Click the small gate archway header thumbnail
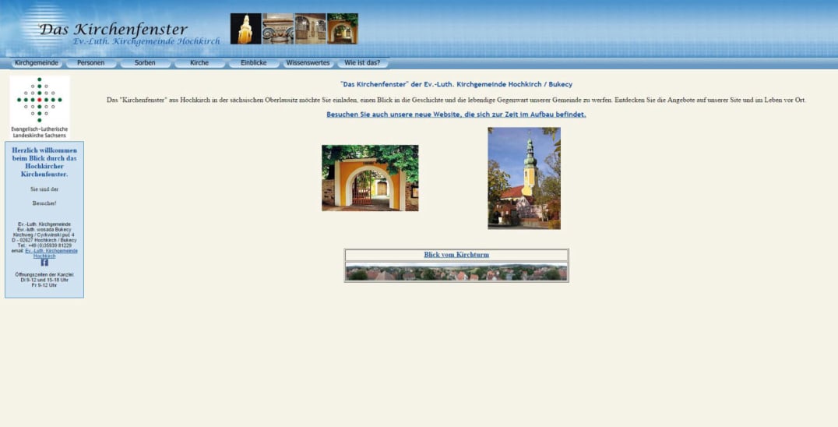The image size is (838, 427). coord(343,28)
